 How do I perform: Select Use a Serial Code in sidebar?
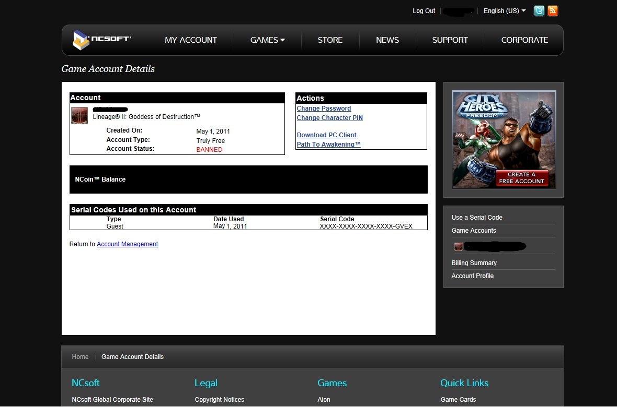(477, 217)
